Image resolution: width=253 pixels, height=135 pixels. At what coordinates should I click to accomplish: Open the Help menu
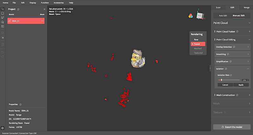click(x=71, y=3)
